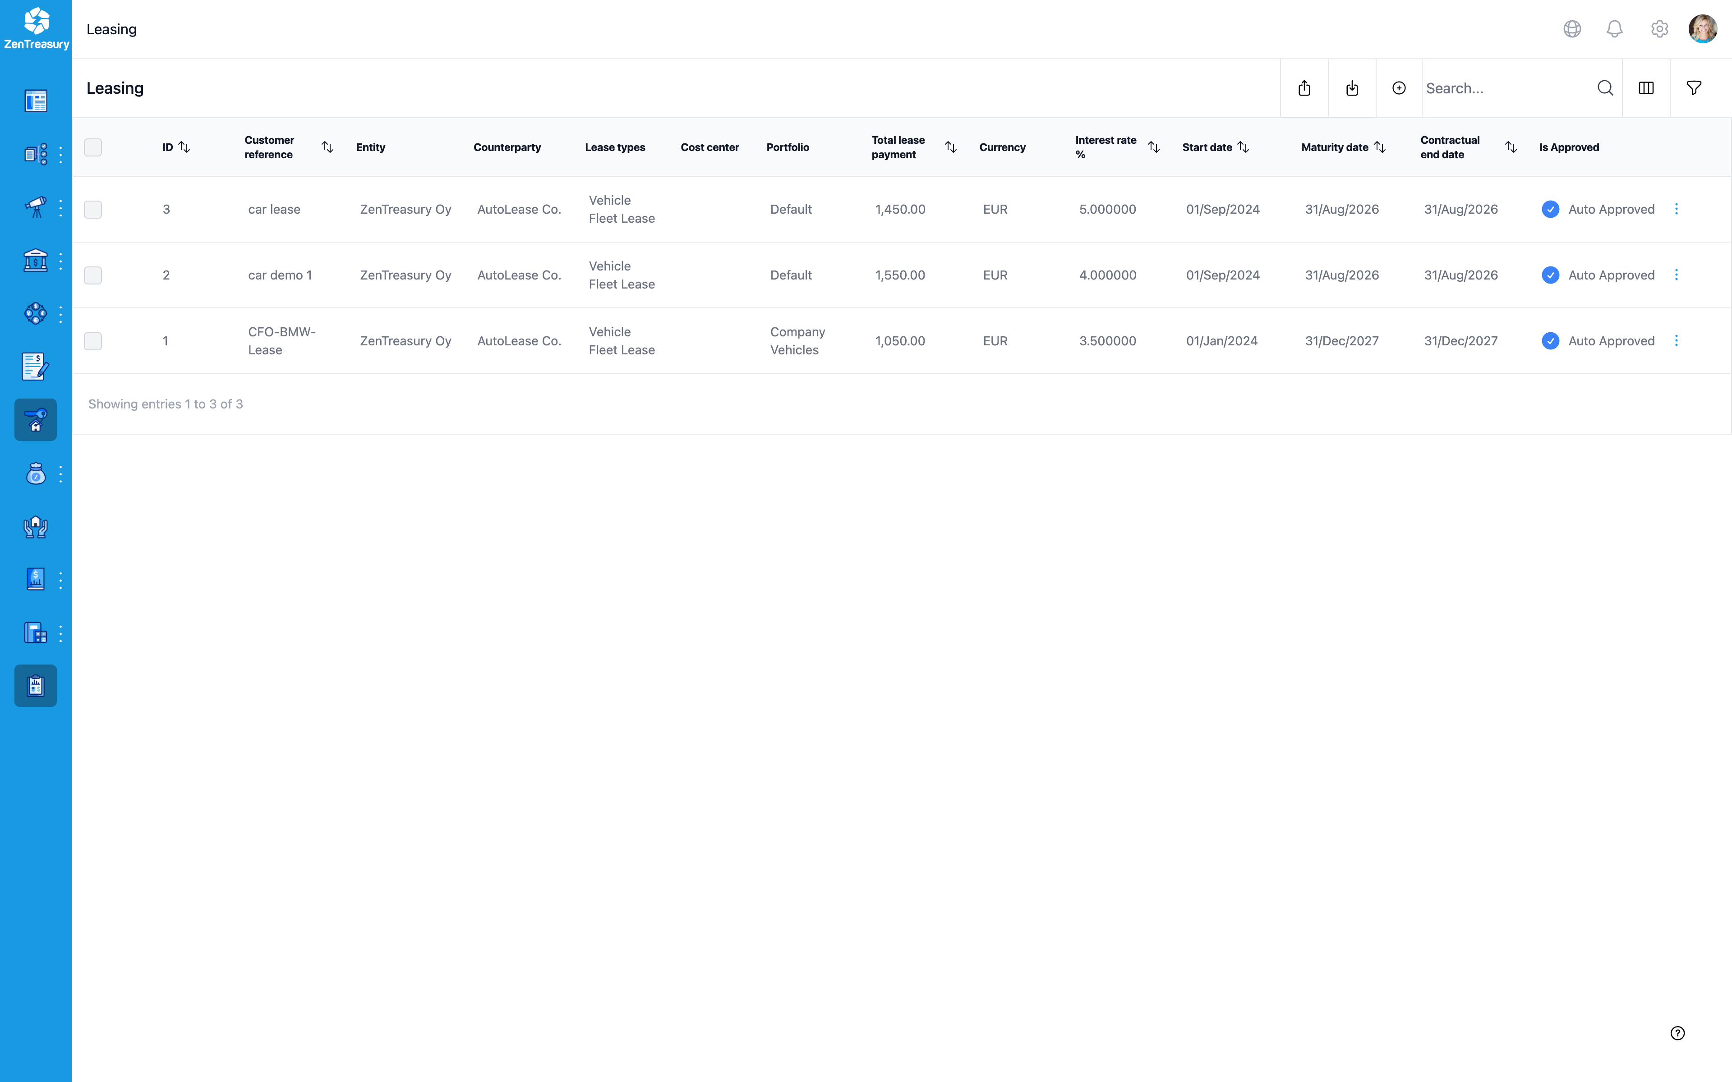Open the contracts signing sidebar icon
Image resolution: width=1732 pixels, height=1082 pixels.
[x=35, y=367]
